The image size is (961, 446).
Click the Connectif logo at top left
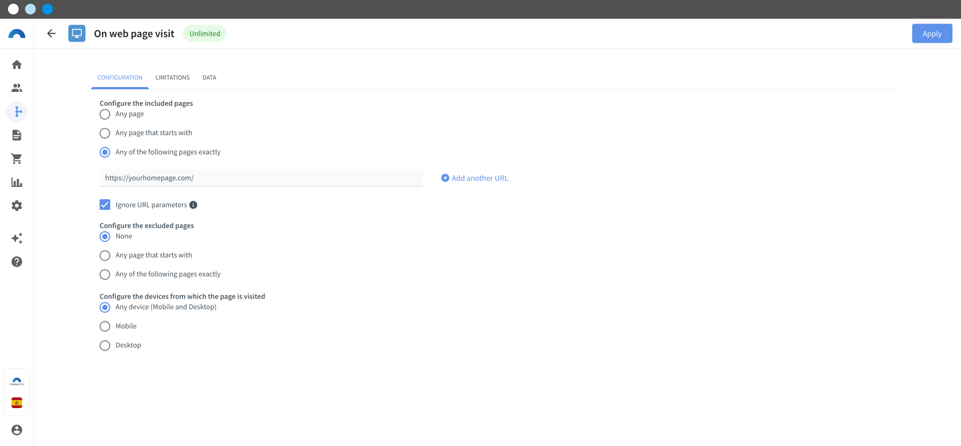[17, 34]
